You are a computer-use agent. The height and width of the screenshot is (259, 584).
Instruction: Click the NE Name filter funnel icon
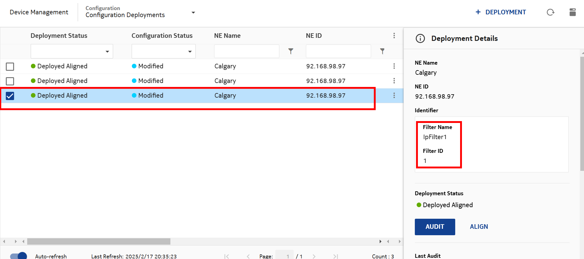(291, 51)
